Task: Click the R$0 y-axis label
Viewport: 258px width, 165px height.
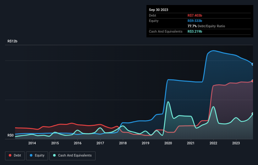Action: tap(11, 135)
